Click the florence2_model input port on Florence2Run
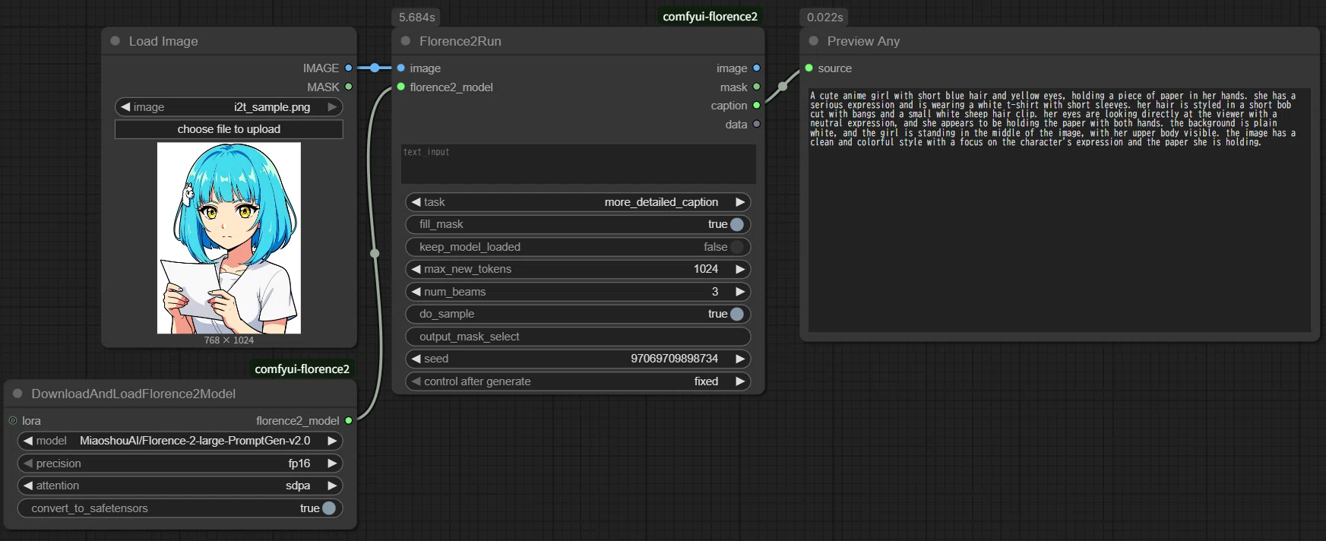The image size is (1326, 541). click(400, 87)
